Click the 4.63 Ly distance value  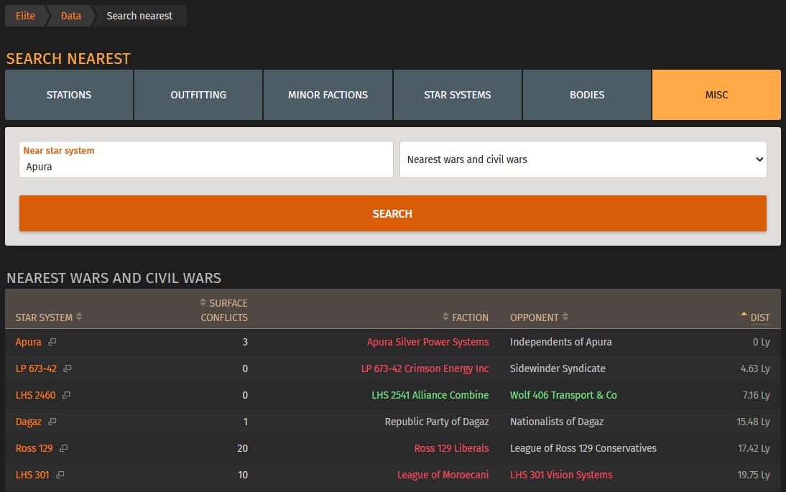pyautogui.click(x=755, y=368)
